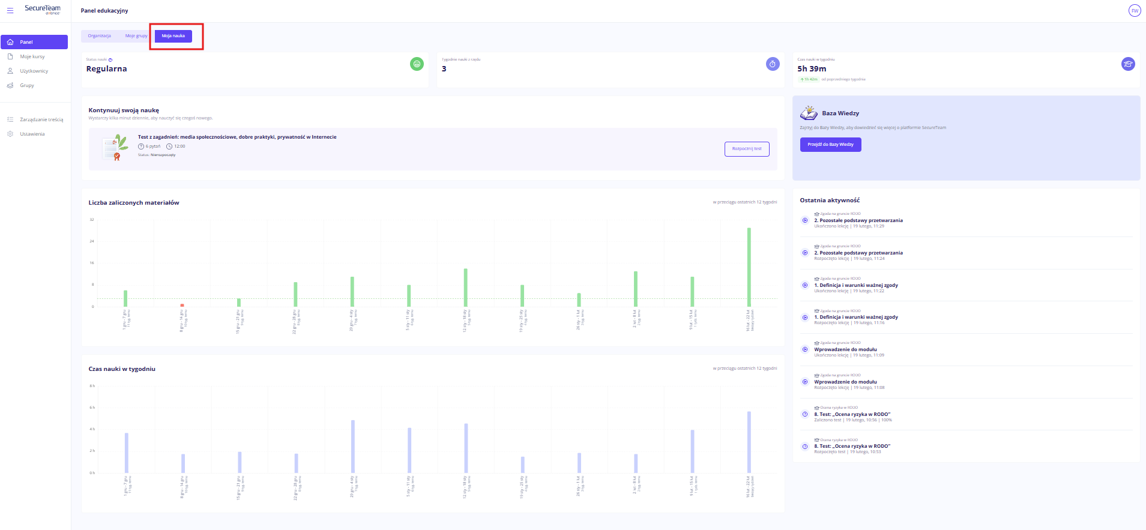
Task: Click the info icon beside Status nauki
Action: pyautogui.click(x=110, y=60)
